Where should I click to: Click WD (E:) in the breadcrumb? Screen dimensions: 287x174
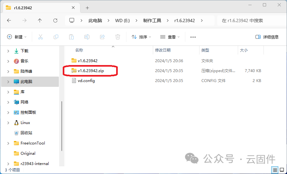[x=122, y=21]
